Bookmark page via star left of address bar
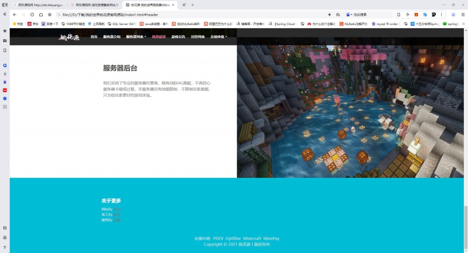468x253 pixels. coord(49,15)
